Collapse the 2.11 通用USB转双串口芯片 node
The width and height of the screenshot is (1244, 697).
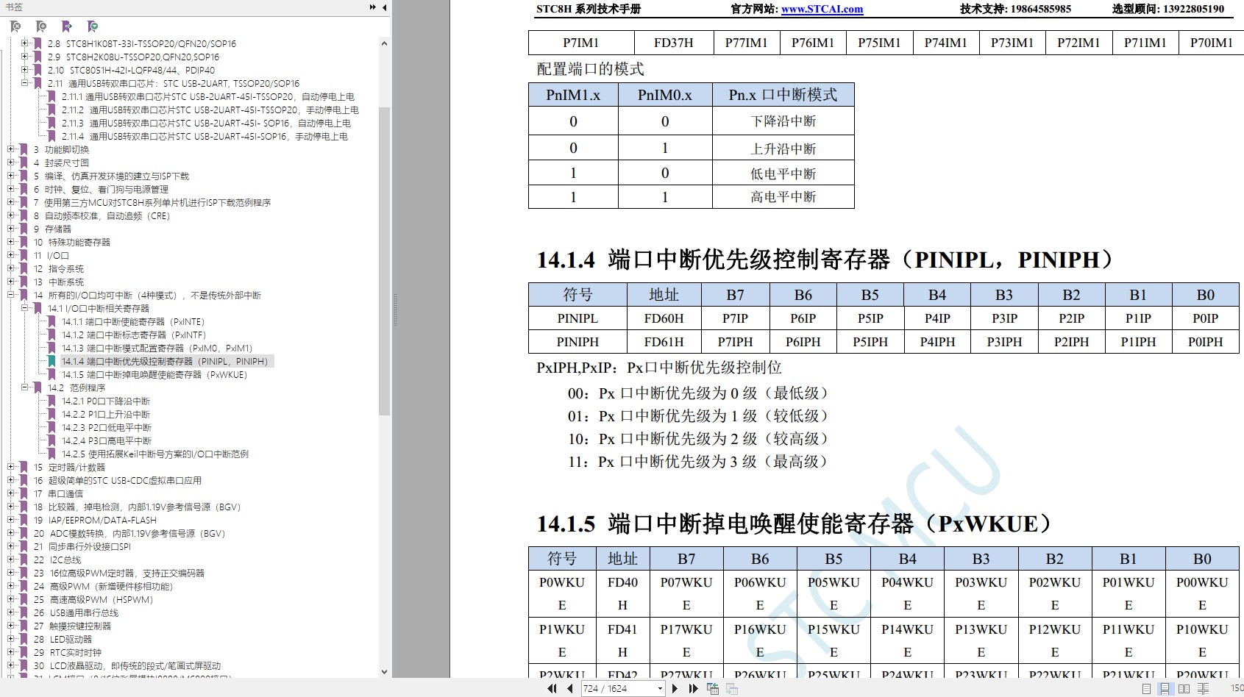24,83
